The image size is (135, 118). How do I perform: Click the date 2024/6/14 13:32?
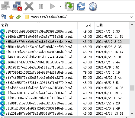(110, 113)
